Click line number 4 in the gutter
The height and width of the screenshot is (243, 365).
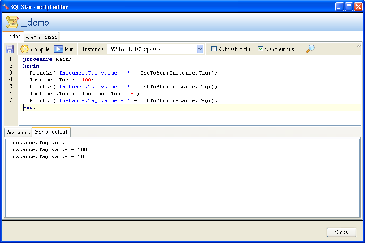(x=10, y=79)
